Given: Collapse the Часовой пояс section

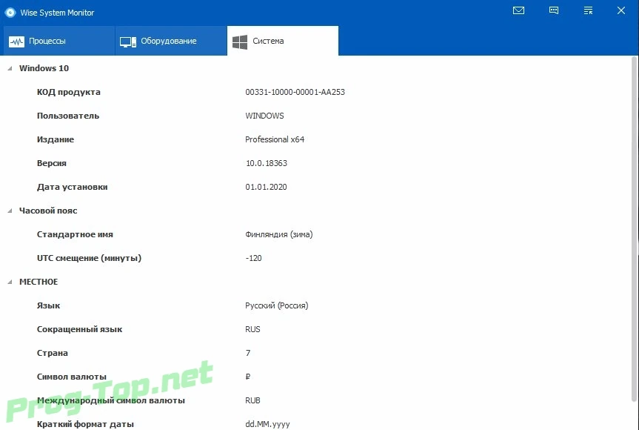Looking at the screenshot, I should [x=10, y=211].
